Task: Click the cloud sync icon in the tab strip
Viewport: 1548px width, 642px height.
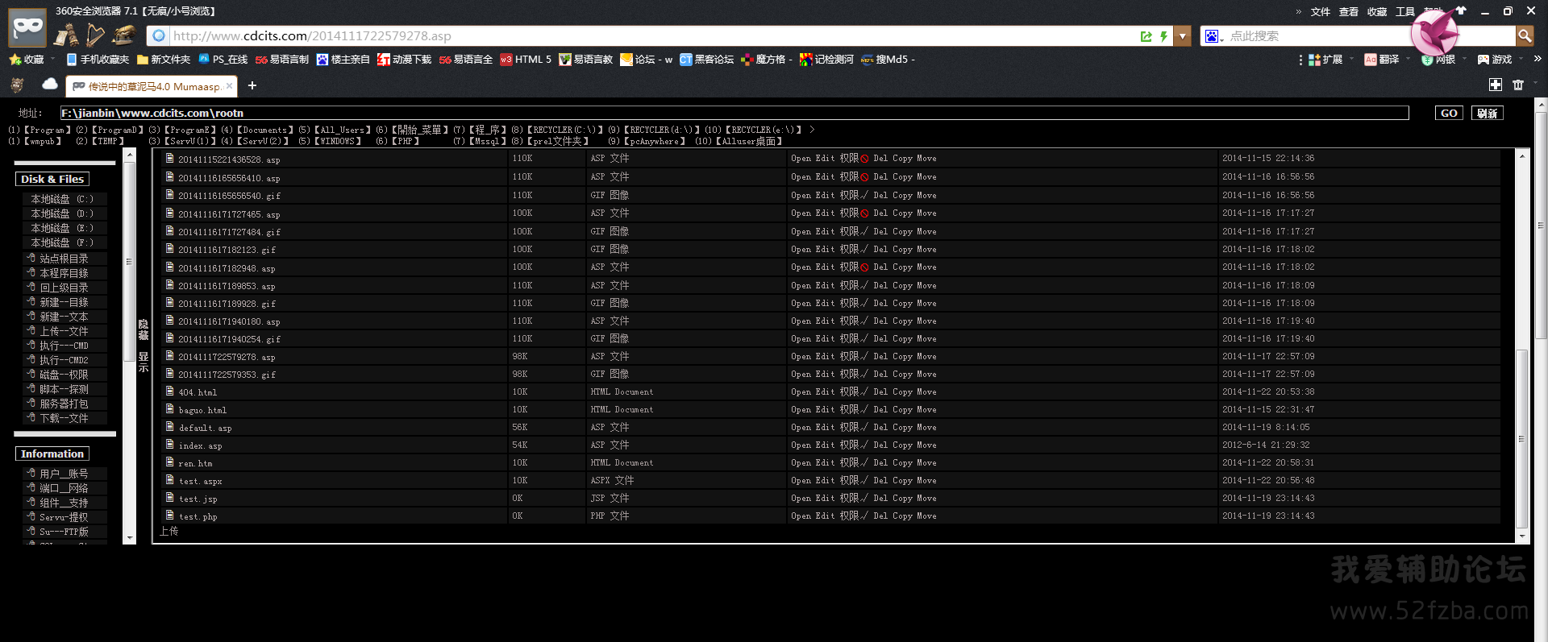Action: tap(50, 85)
